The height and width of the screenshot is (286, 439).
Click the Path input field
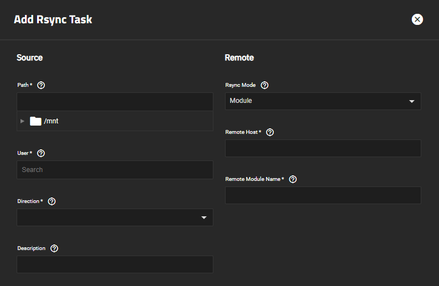pos(115,102)
